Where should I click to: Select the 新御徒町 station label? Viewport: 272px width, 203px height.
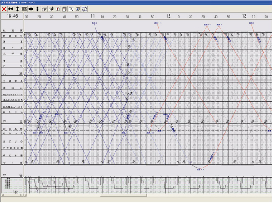tap(13, 36)
